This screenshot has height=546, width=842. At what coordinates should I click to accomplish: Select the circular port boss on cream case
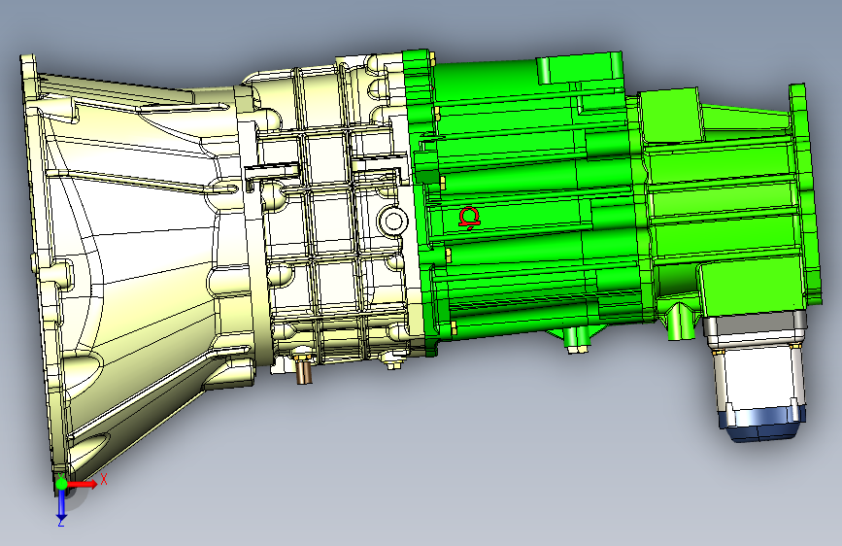(x=393, y=221)
